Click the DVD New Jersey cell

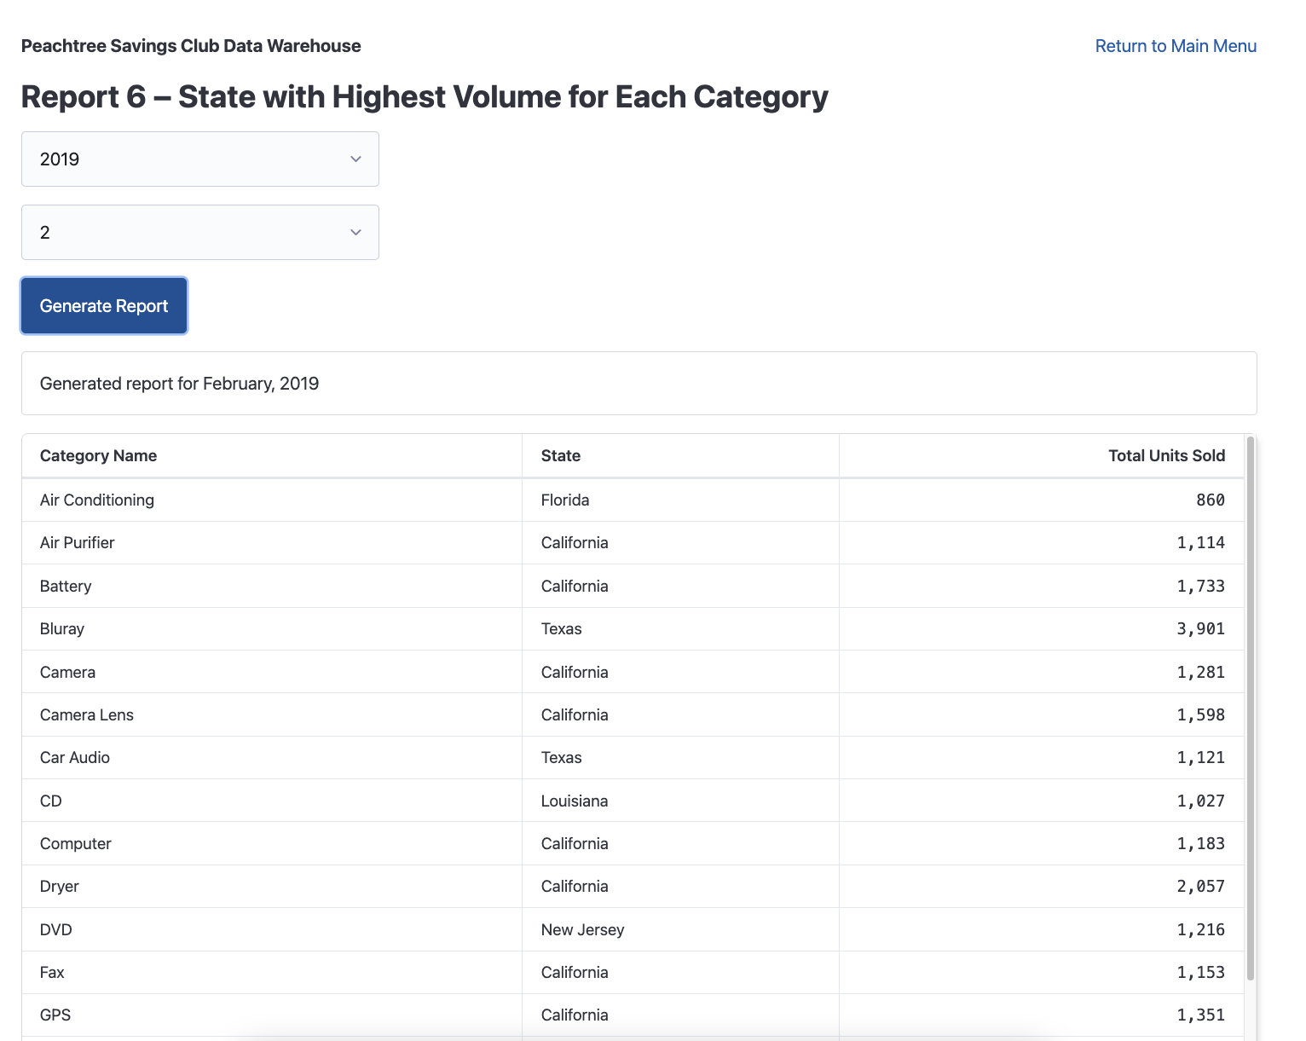pos(582,929)
